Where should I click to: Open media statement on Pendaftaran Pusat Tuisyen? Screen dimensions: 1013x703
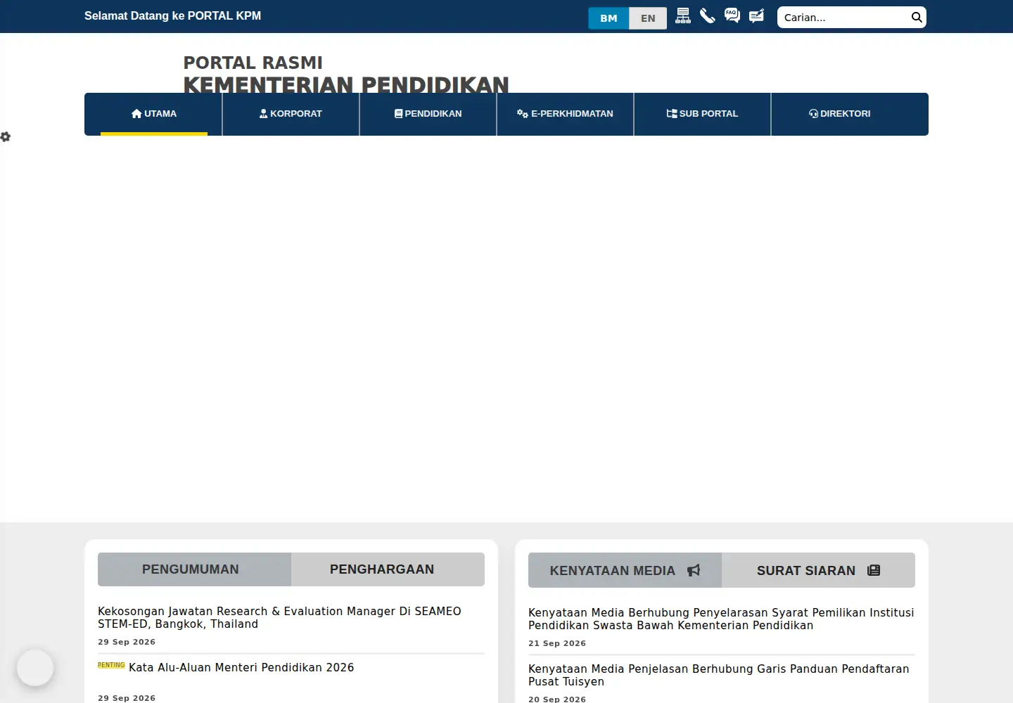click(718, 676)
